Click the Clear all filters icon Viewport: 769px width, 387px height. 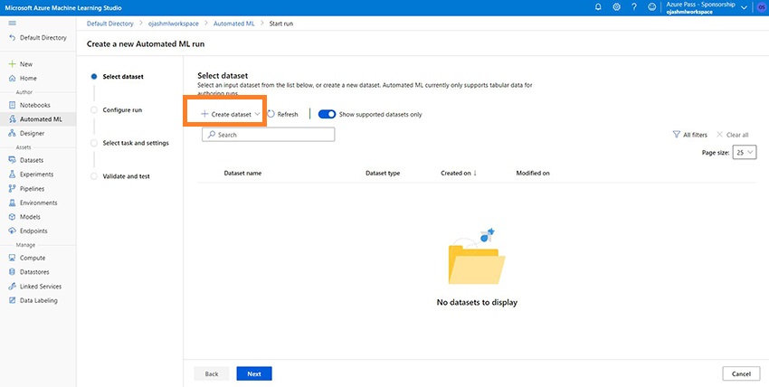[x=719, y=135]
